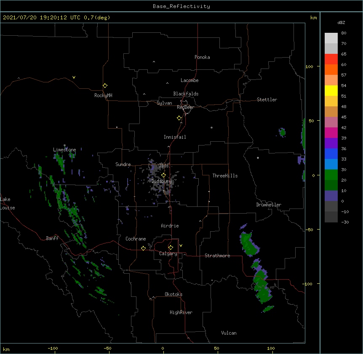Screen dimensions: 363x354
Task: Click the yellow diamond marker near Cochrane
Action: (x=143, y=248)
